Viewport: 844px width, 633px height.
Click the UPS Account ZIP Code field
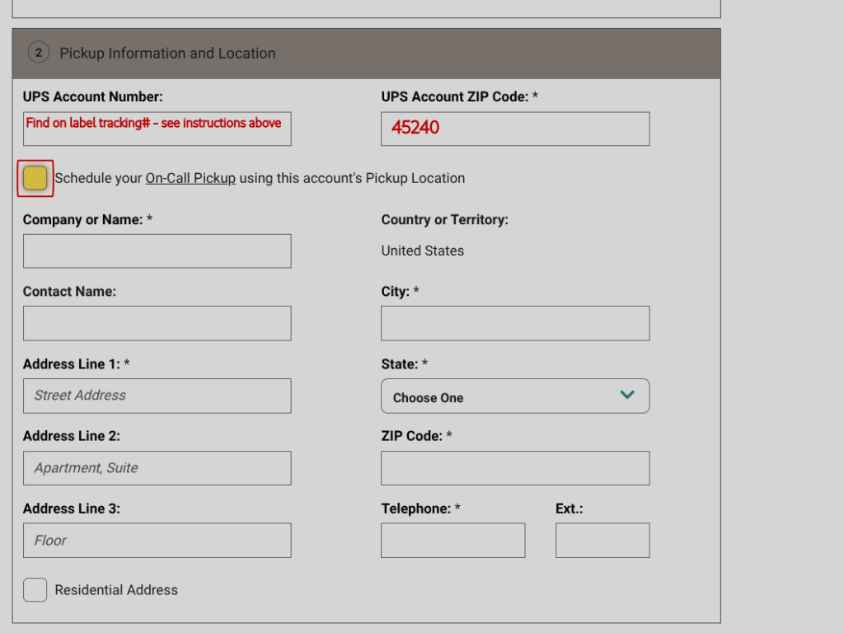514,129
